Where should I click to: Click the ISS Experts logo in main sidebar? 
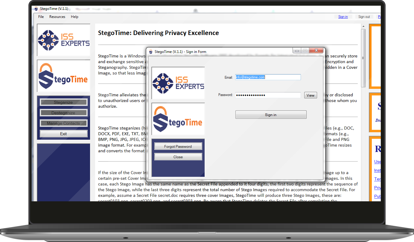[x=63, y=40]
